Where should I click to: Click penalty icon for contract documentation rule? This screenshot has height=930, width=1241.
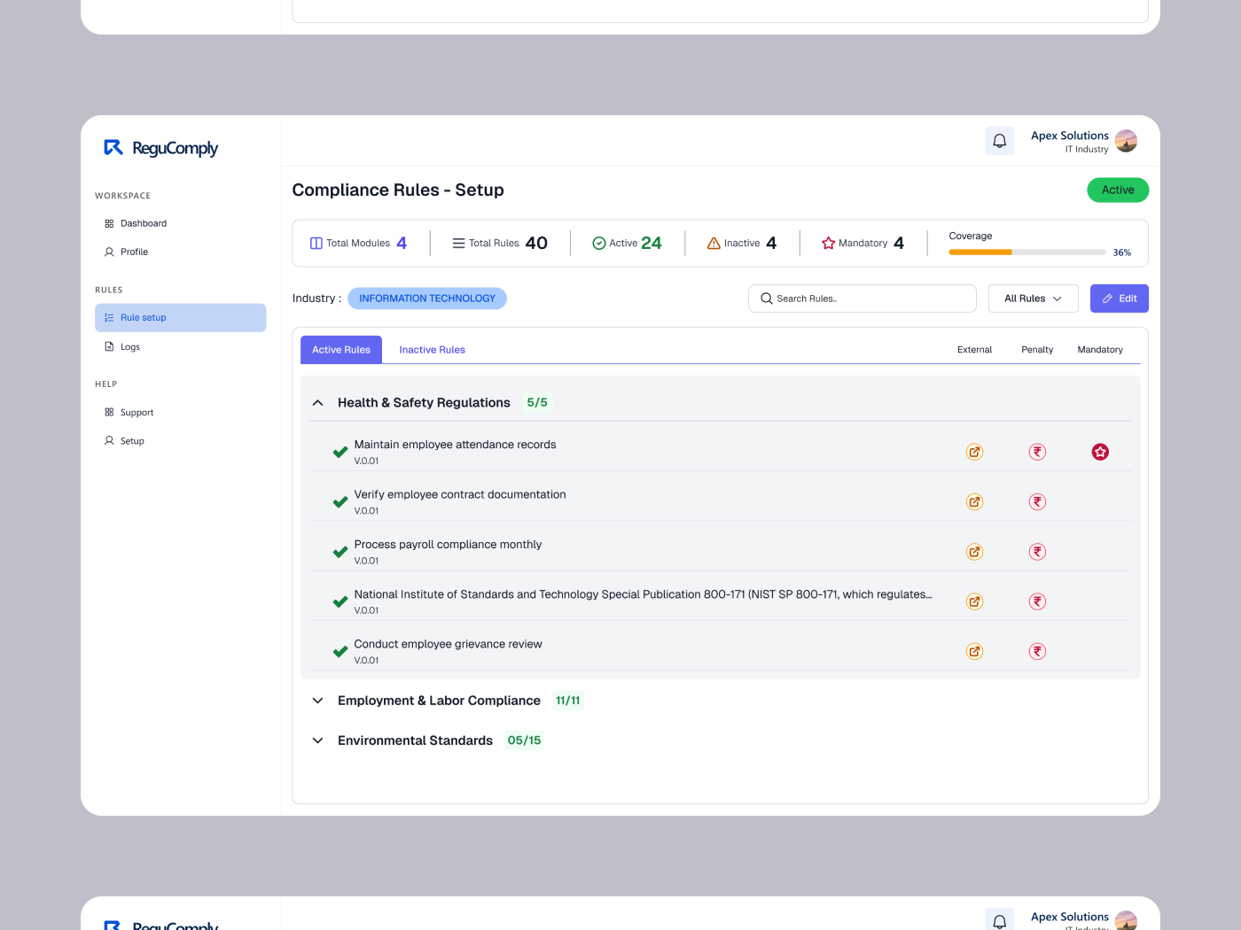(x=1037, y=502)
